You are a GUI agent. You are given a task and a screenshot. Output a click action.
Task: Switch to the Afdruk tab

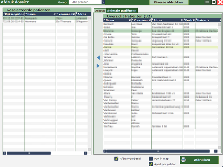[100, 10]
